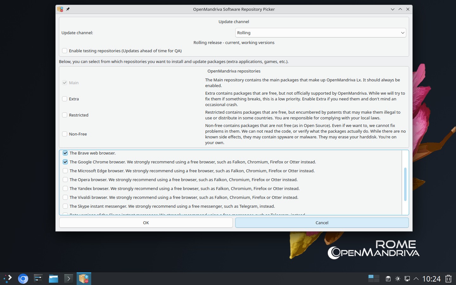Toggle the pin icon in titlebar
Screen dimensions: 456x285
tap(68, 9)
